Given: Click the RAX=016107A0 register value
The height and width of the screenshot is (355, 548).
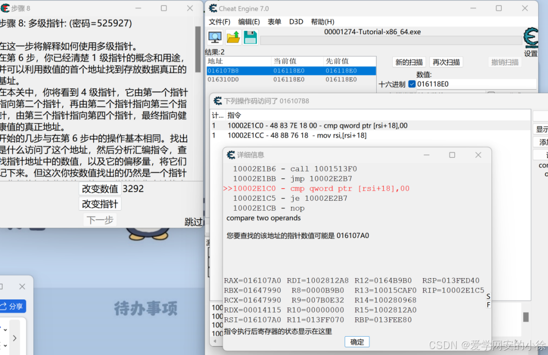Looking at the screenshot, I should (x=252, y=281).
